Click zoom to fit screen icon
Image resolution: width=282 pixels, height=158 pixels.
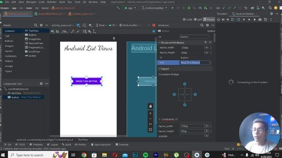point(150,129)
